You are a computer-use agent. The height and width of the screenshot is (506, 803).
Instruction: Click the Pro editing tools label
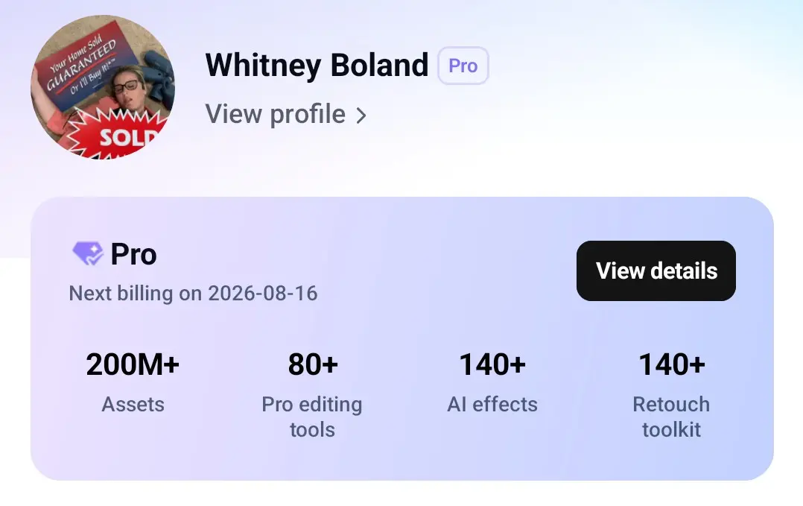[312, 417]
